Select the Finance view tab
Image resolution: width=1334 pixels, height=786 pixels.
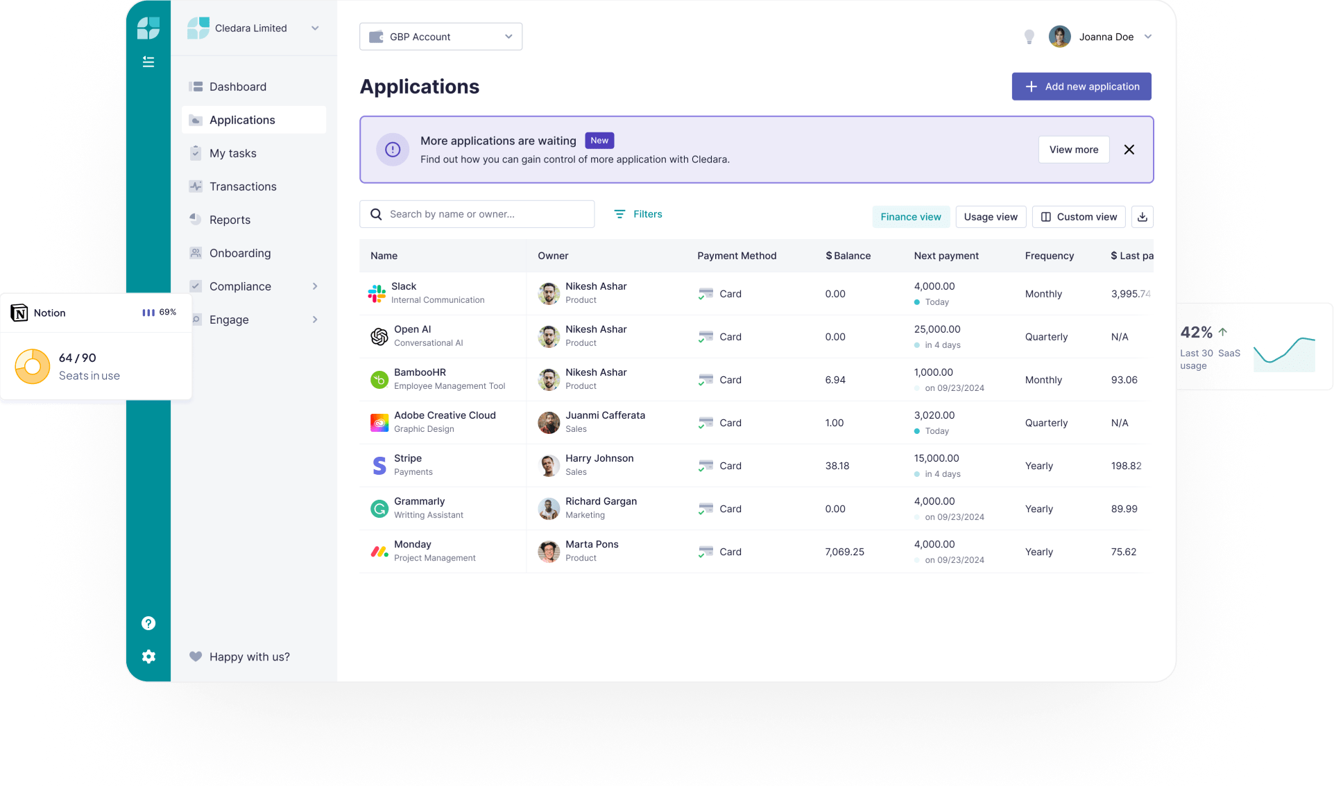(910, 216)
